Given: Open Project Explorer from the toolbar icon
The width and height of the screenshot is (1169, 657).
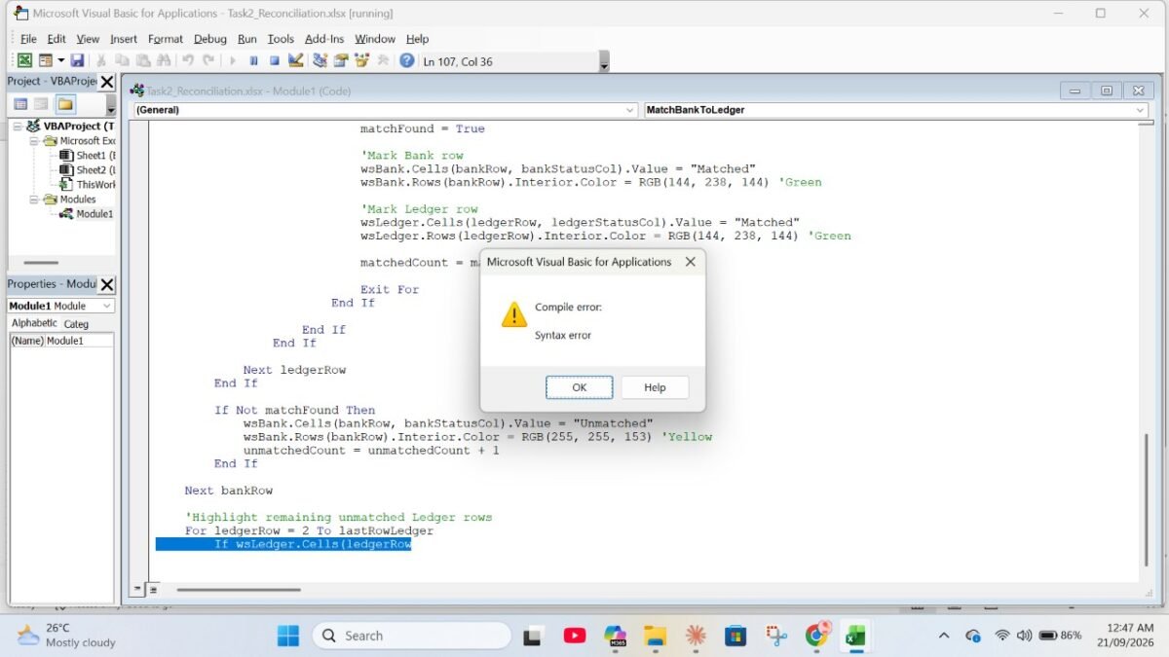Looking at the screenshot, I should [321, 60].
